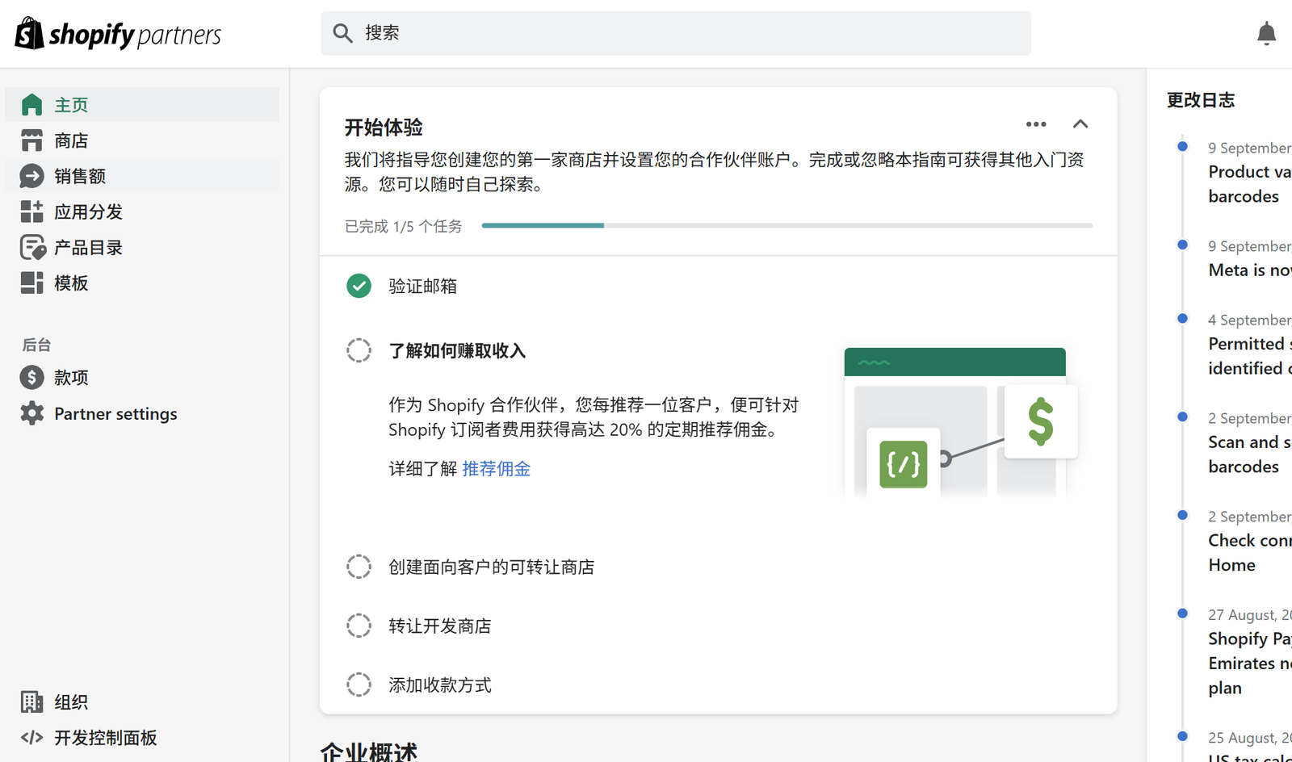Open 开发控制面板 in the sidebar

tap(142, 738)
